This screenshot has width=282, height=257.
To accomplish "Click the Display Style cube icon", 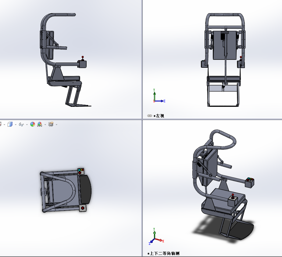I will 10,124.
